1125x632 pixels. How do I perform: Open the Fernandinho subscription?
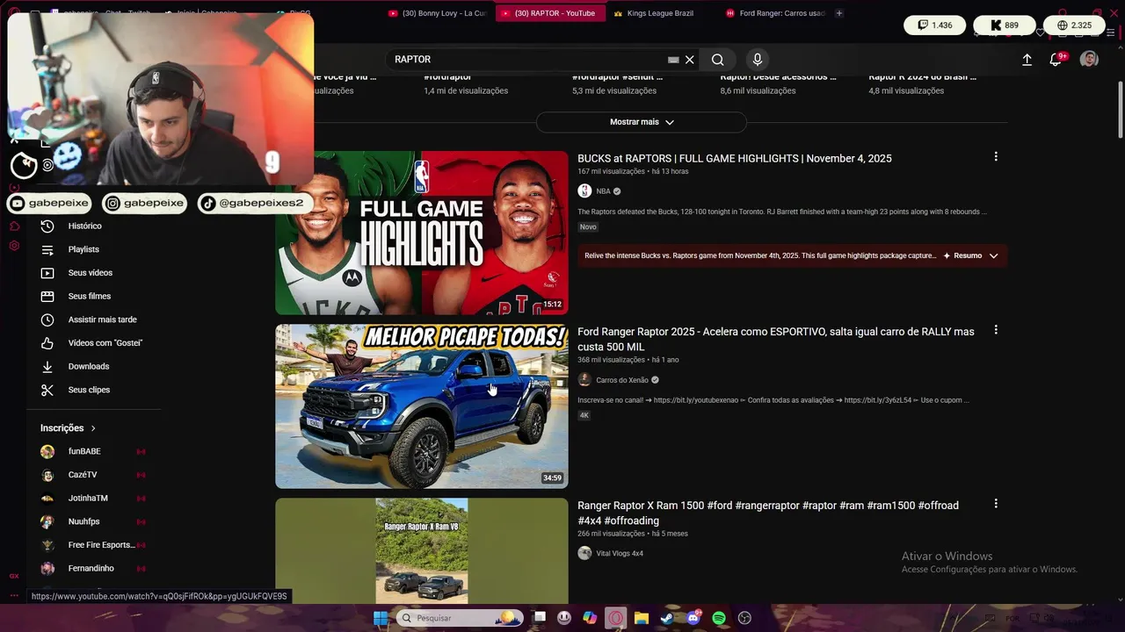click(x=93, y=569)
